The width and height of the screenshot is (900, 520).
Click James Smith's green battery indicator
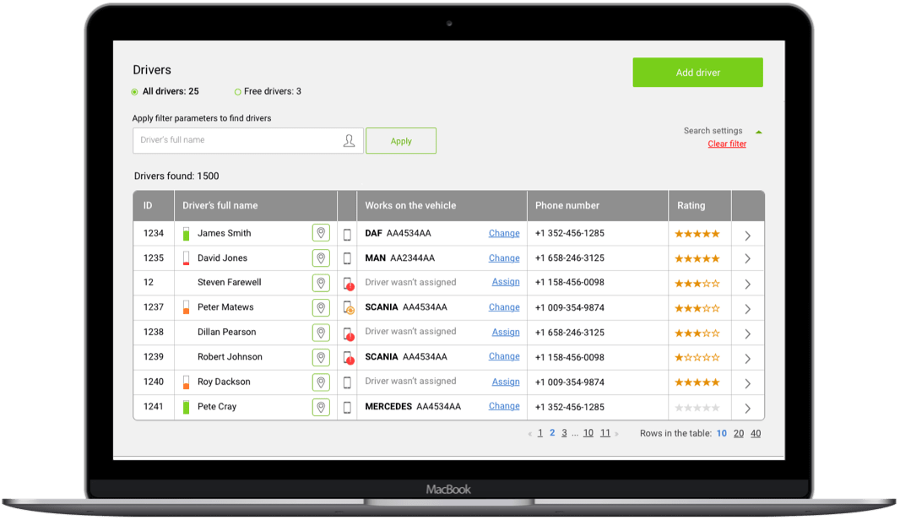click(x=186, y=234)
